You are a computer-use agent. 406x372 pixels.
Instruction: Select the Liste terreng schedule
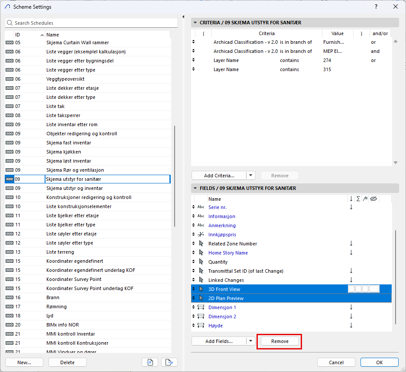coord(60,252)
